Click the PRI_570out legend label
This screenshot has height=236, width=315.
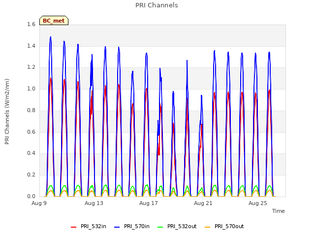coord(229,226)
